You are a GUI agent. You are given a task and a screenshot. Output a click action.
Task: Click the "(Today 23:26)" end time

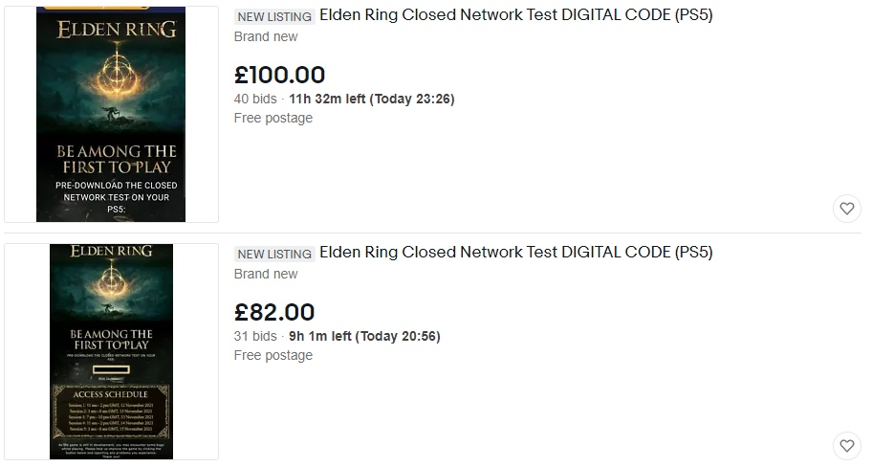pyautogui.click(x=412, y=99)
